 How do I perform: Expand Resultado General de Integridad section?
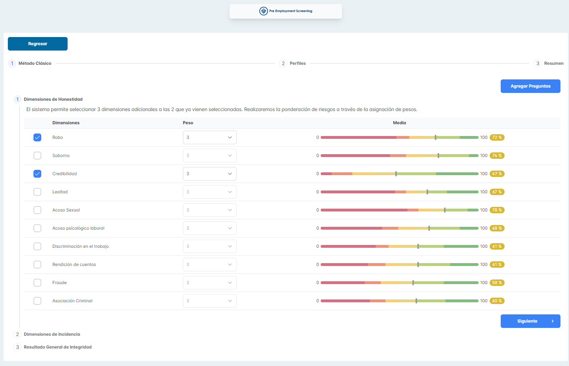coord(57,347)
